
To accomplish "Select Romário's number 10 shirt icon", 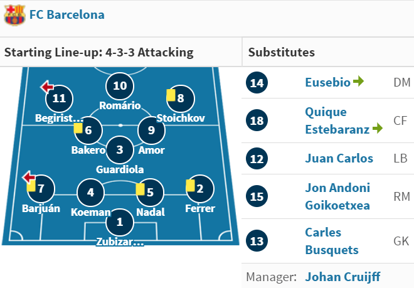I will (x=120, y=86).
